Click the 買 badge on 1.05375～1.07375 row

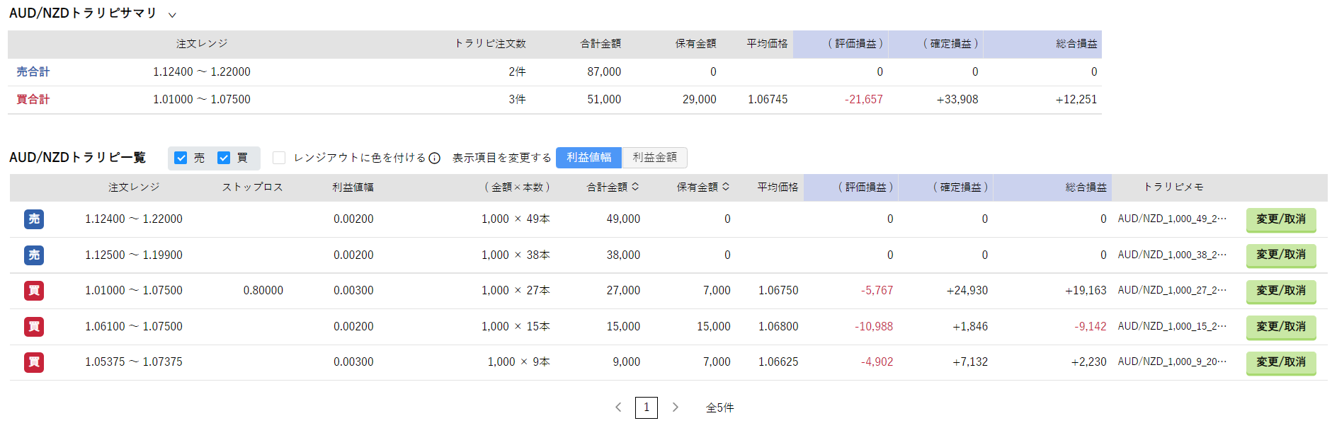[34, 362]
